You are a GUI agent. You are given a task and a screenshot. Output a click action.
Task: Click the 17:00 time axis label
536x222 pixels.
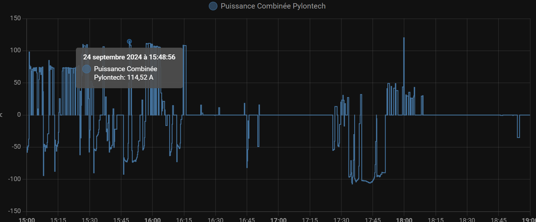(278, 219)
